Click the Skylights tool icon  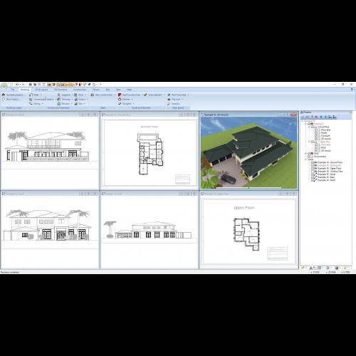click(120, 104)
